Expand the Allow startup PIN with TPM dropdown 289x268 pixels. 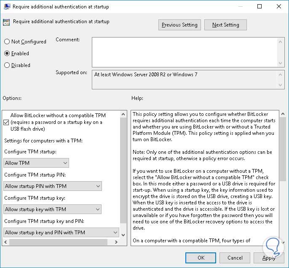coord(53,186)
